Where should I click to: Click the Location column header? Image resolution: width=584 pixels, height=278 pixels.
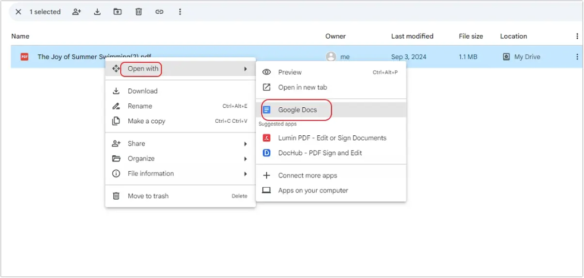(514, 37)
